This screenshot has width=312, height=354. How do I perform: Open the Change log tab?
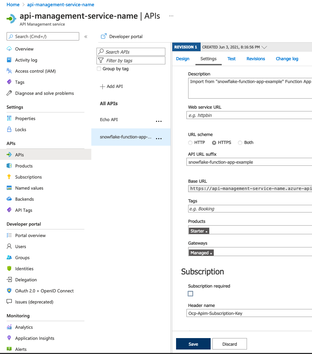coord(287,59)
